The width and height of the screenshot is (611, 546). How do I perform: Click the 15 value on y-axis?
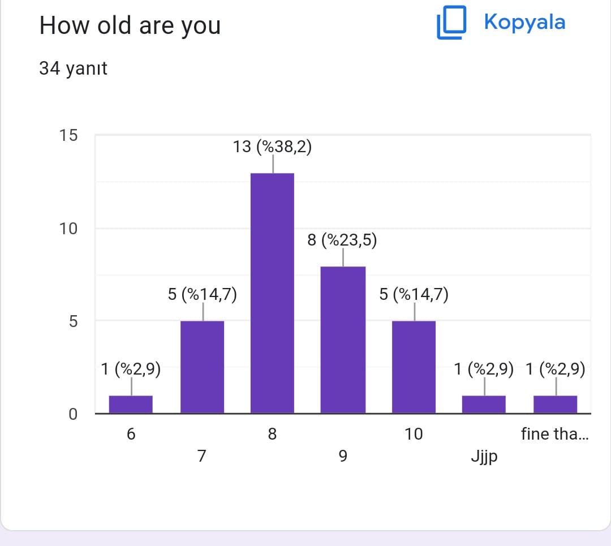[x=70, y=136]
